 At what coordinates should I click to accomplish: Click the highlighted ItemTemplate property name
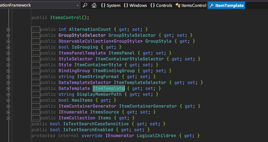(x=109, y=89)
